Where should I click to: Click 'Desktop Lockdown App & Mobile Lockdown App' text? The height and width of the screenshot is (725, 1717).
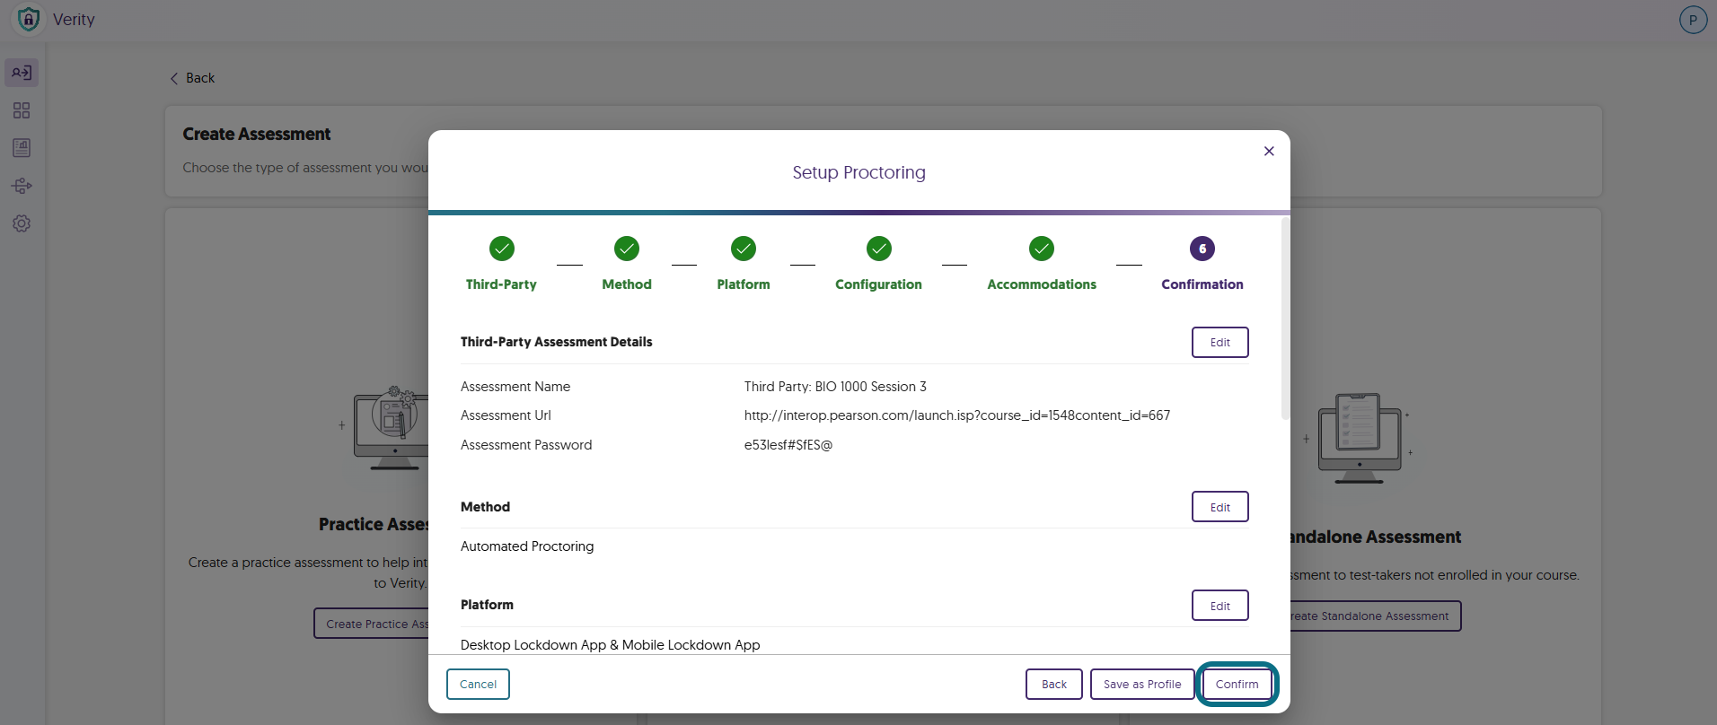611,645
